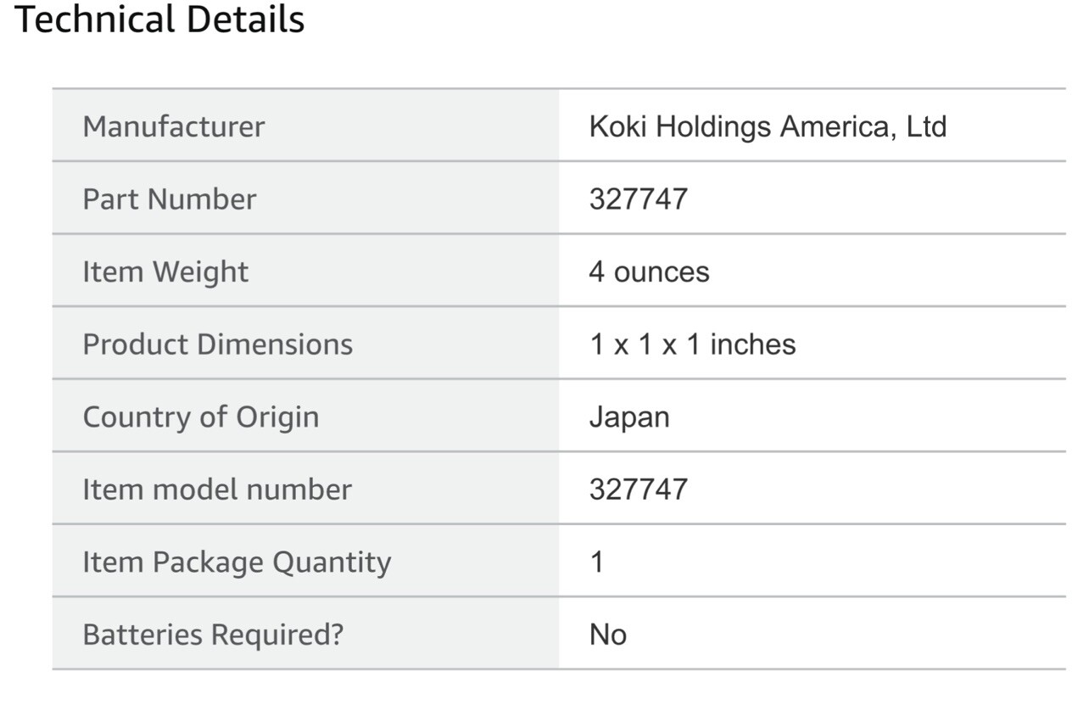Select the Batteries Required? label
The image size is (1089, 705).
point(213,635)
